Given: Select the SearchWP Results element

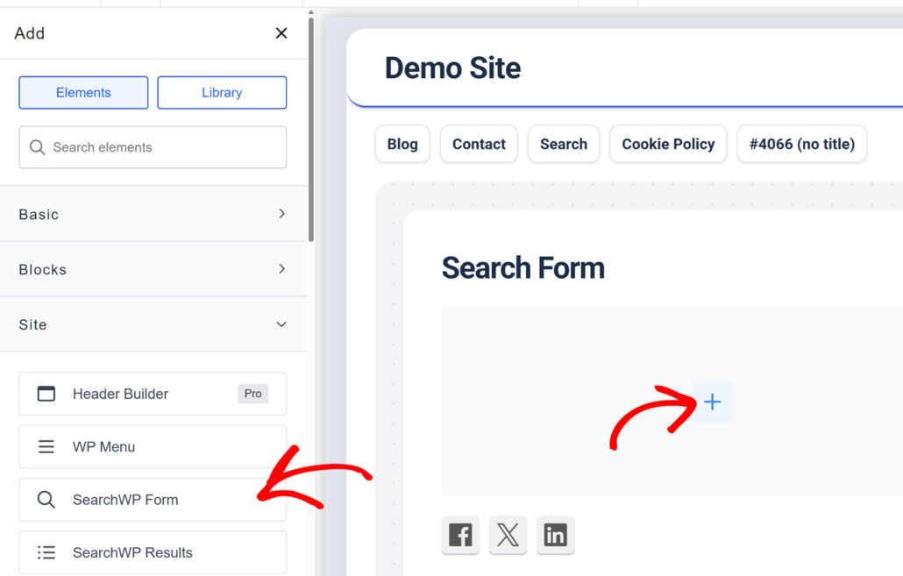Looking at the screenshot, I should 153,552.
